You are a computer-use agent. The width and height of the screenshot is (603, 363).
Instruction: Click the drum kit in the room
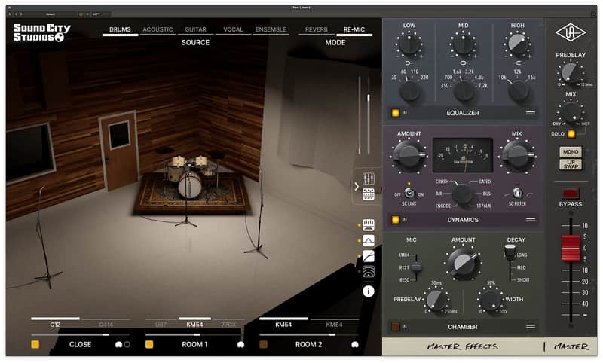coord(191,175)
